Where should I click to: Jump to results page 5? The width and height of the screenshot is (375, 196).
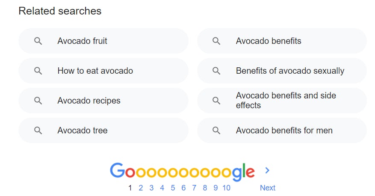173,188
